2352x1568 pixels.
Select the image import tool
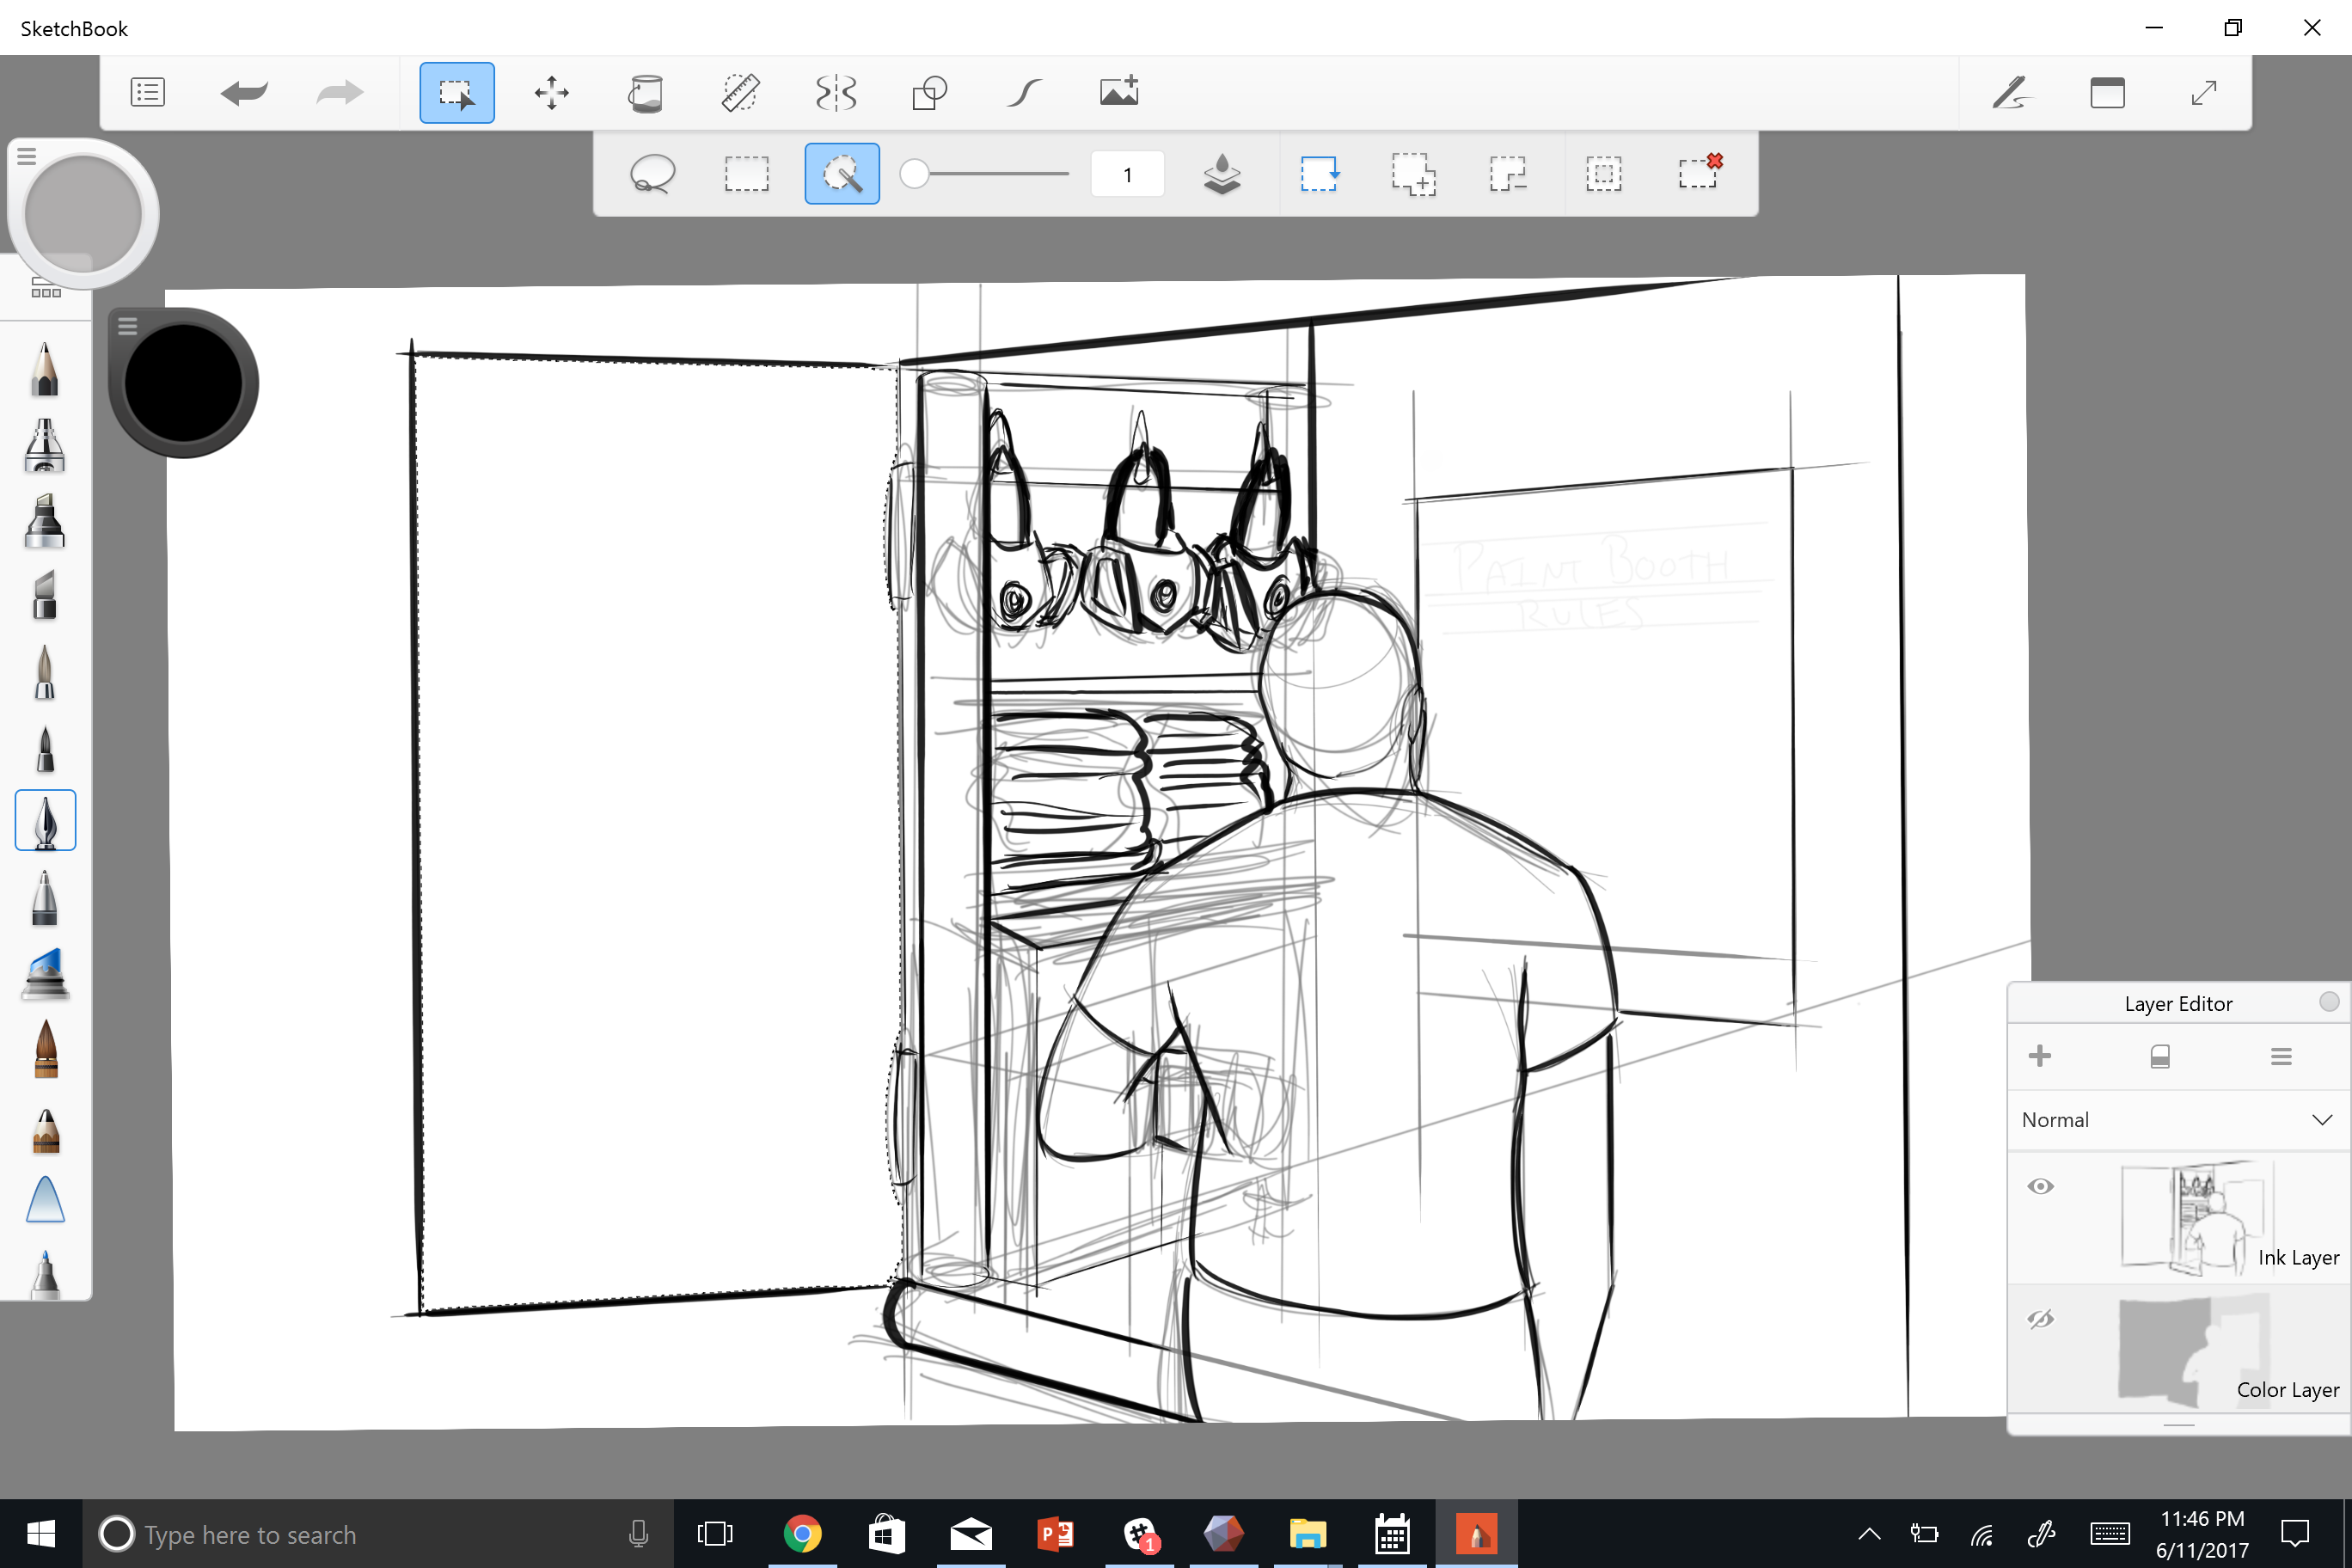click(x=1120, y=93)
